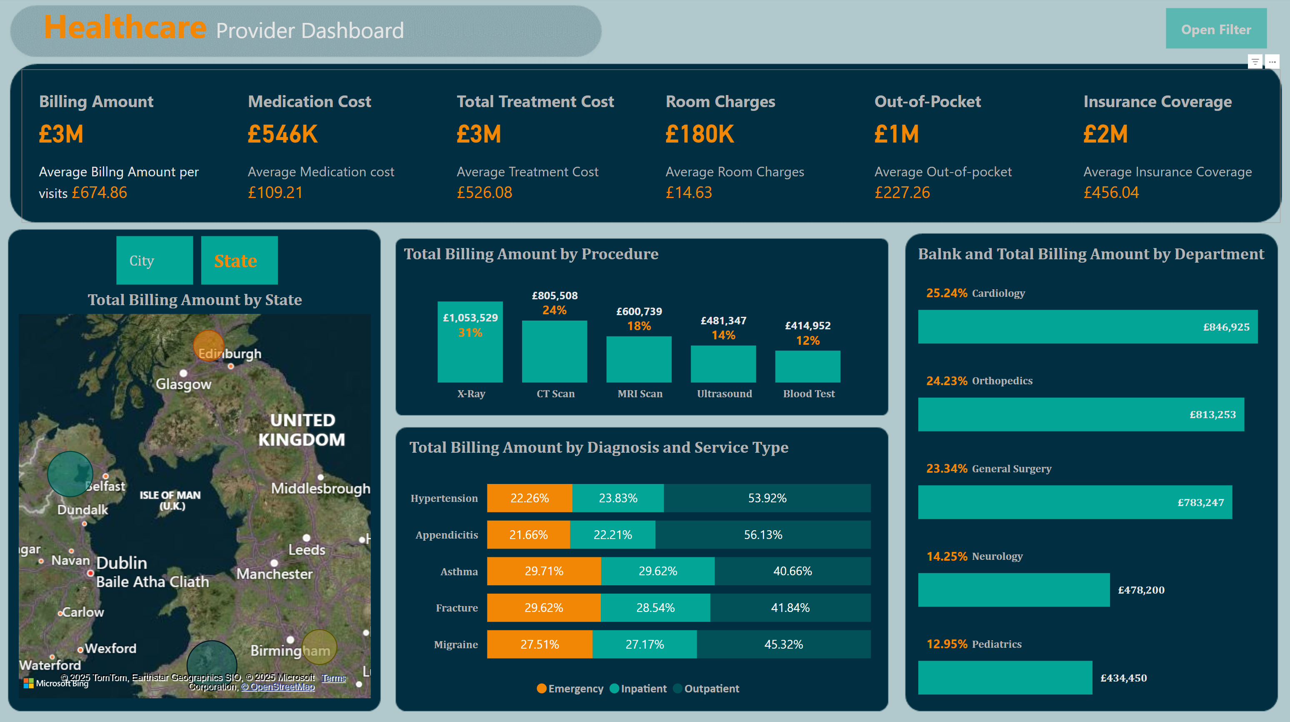The image size is (1290, 722).
Task: Click the Pediatrics £434,450 bar
Action: 1005,677
